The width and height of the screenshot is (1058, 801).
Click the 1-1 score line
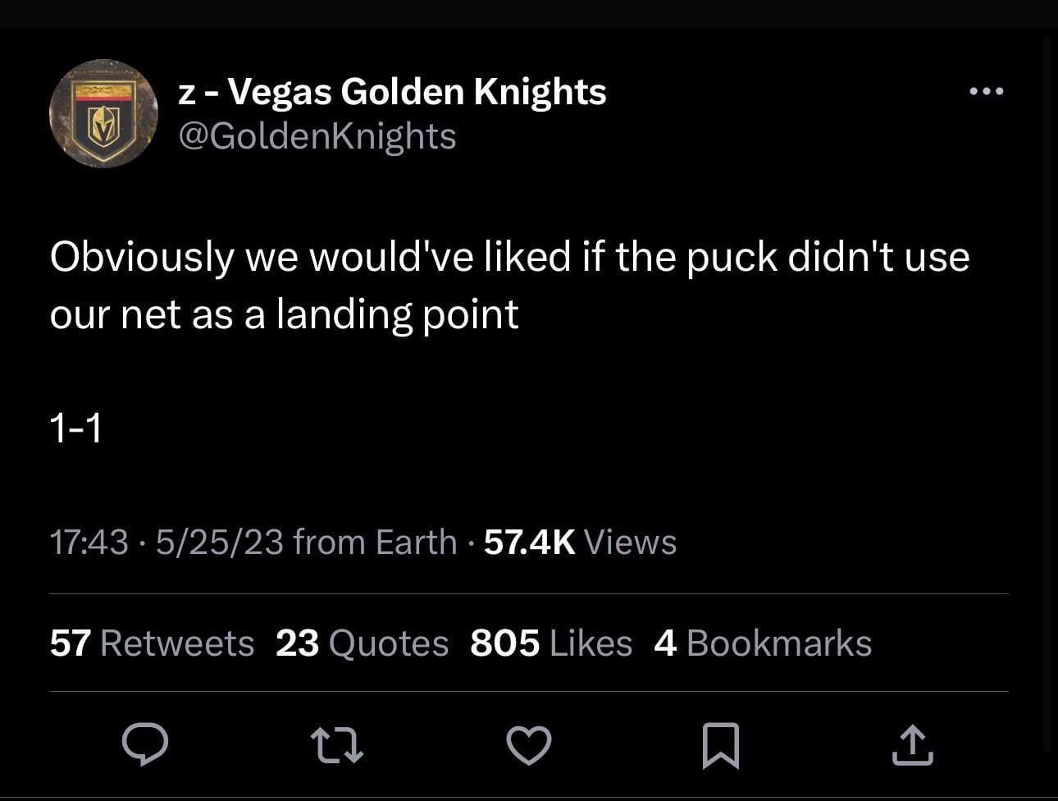coord(75,428)
